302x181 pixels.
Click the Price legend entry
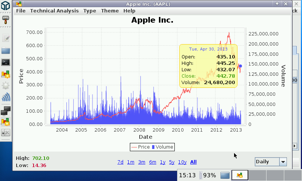point(140,147)
